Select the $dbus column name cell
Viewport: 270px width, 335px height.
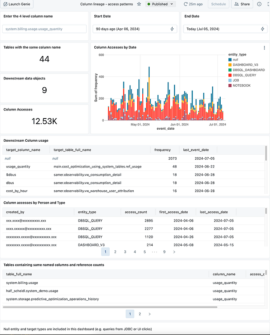coord(11,174)
